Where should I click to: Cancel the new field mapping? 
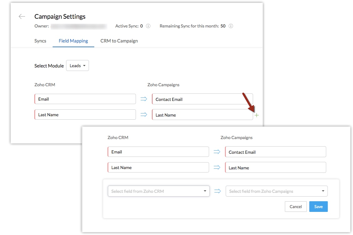point(296,207)
